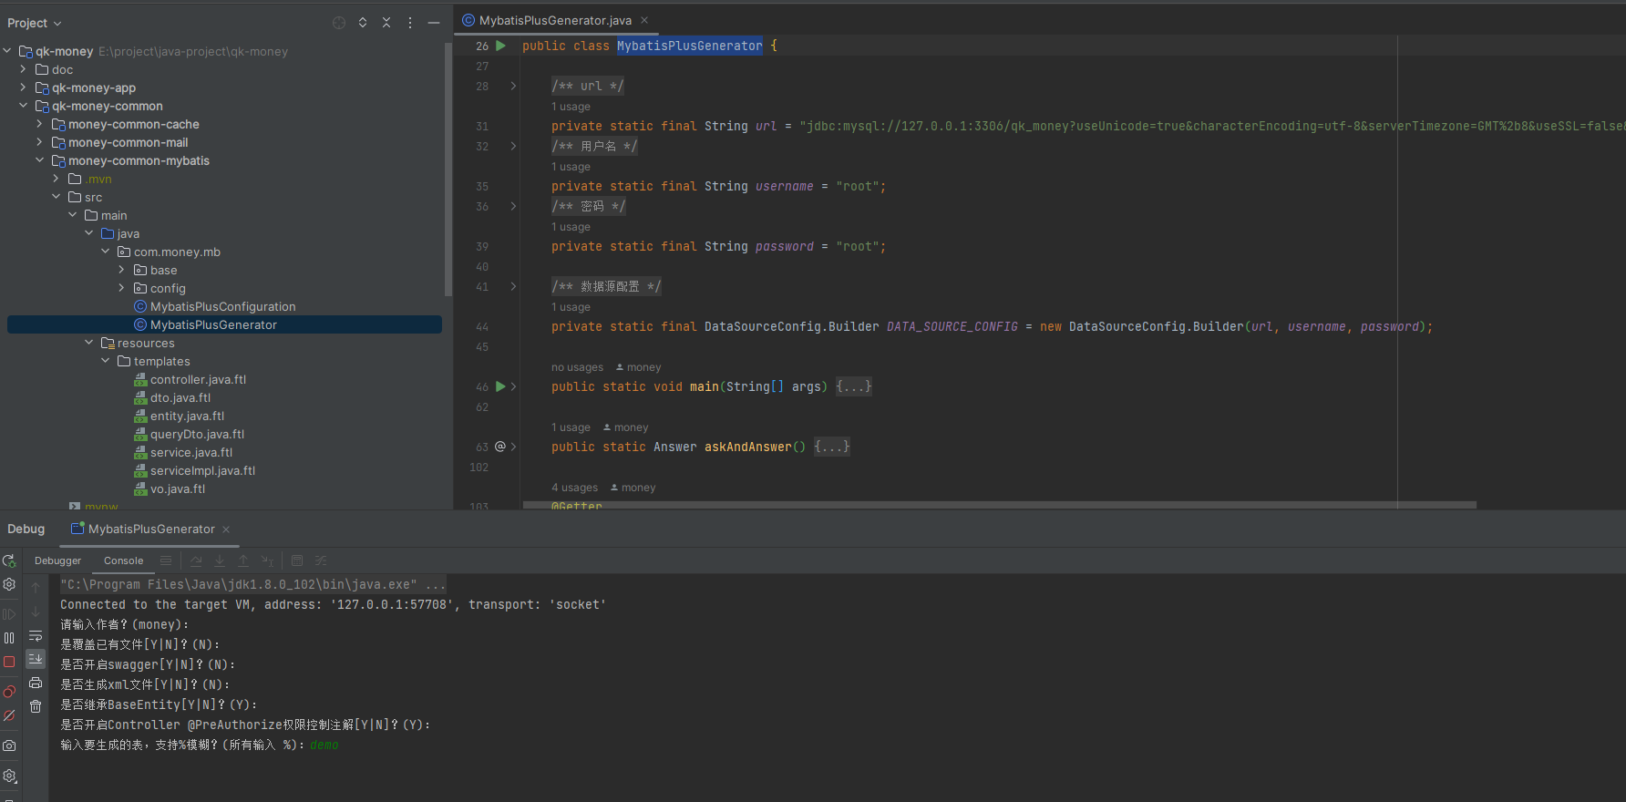1626x802 pixels.
Task: Close MybatisPlusGenerator.java editor tab
Action: [644, 20]
